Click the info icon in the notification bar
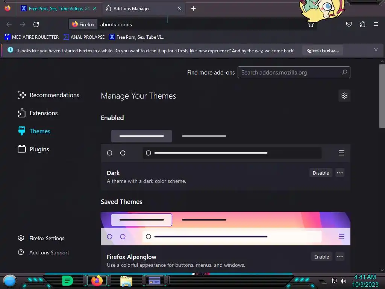 point(10,50)
